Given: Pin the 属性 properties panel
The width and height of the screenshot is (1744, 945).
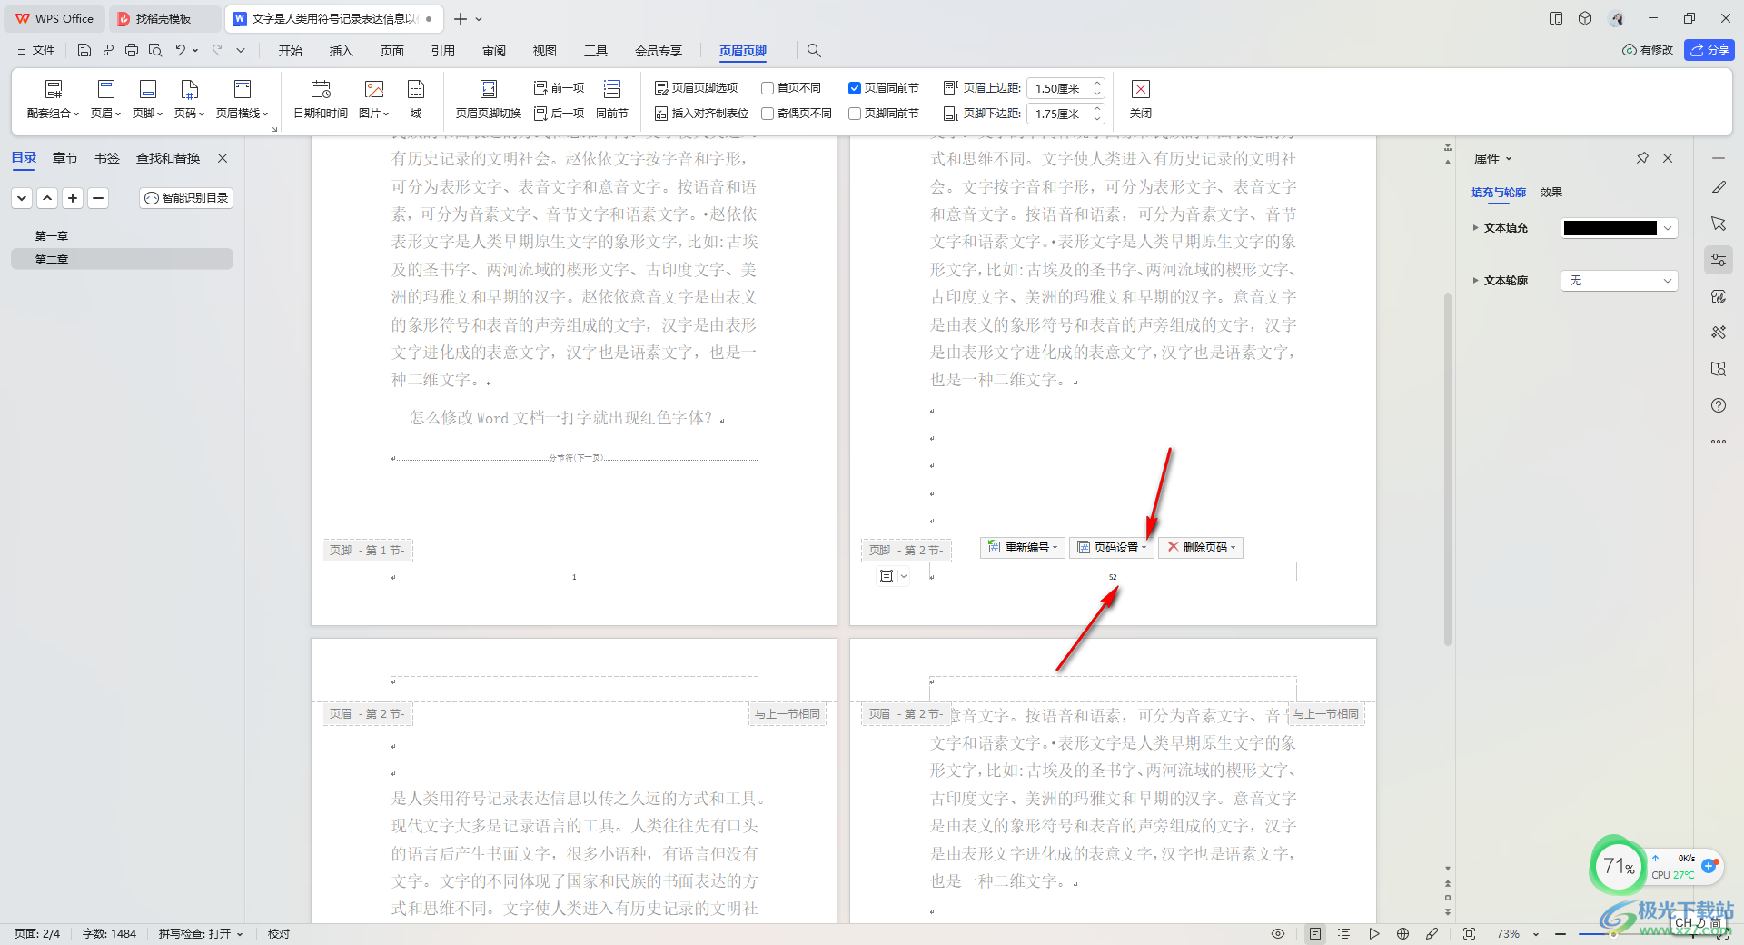Looking at the screenshot, I should pos(1642,158).
